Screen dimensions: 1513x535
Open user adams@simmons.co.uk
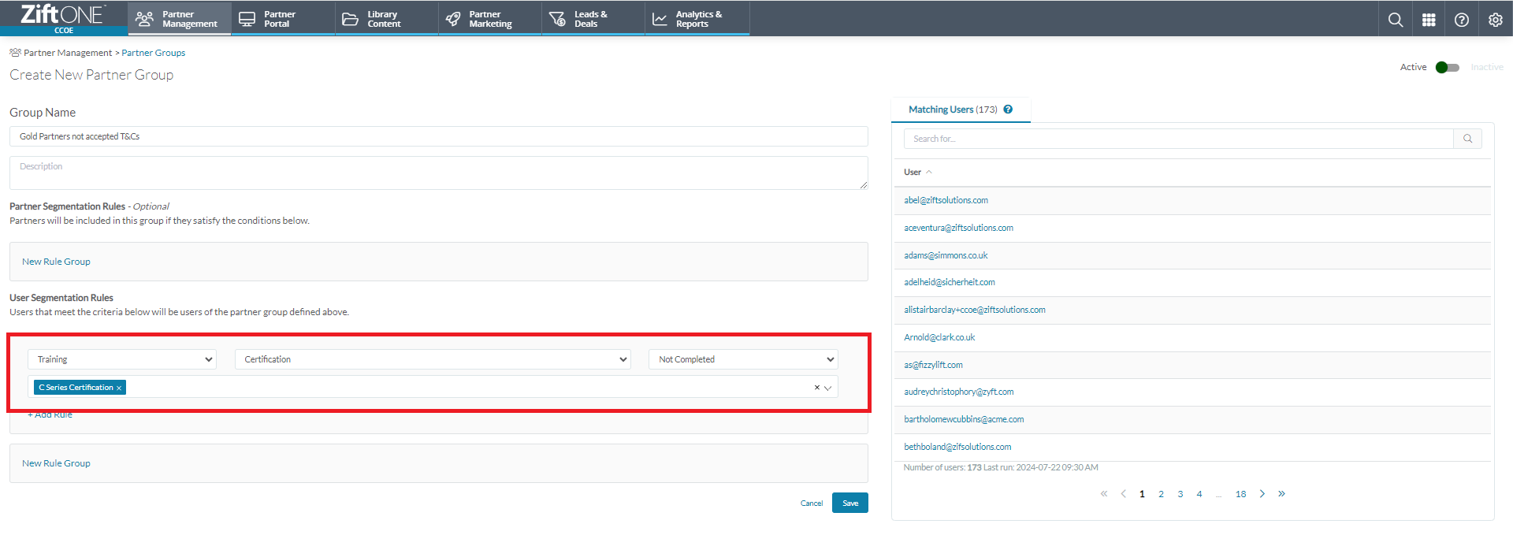coord(946,255)
